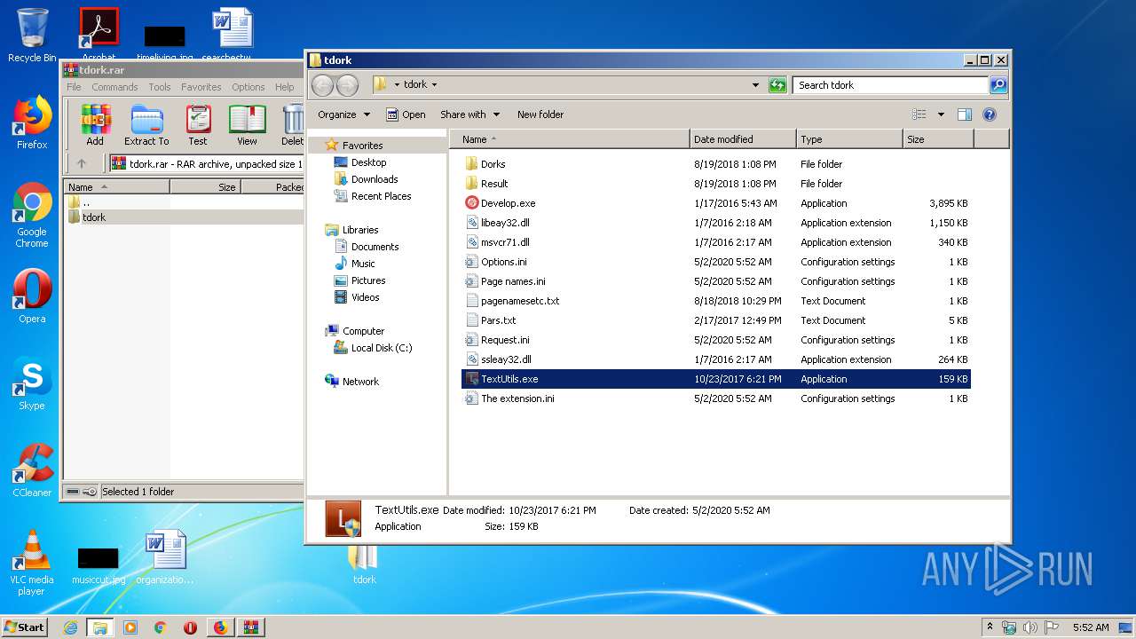Select Develop.exe application icon
Viewport: 1136px width, 639px height.
coord(472,203)
